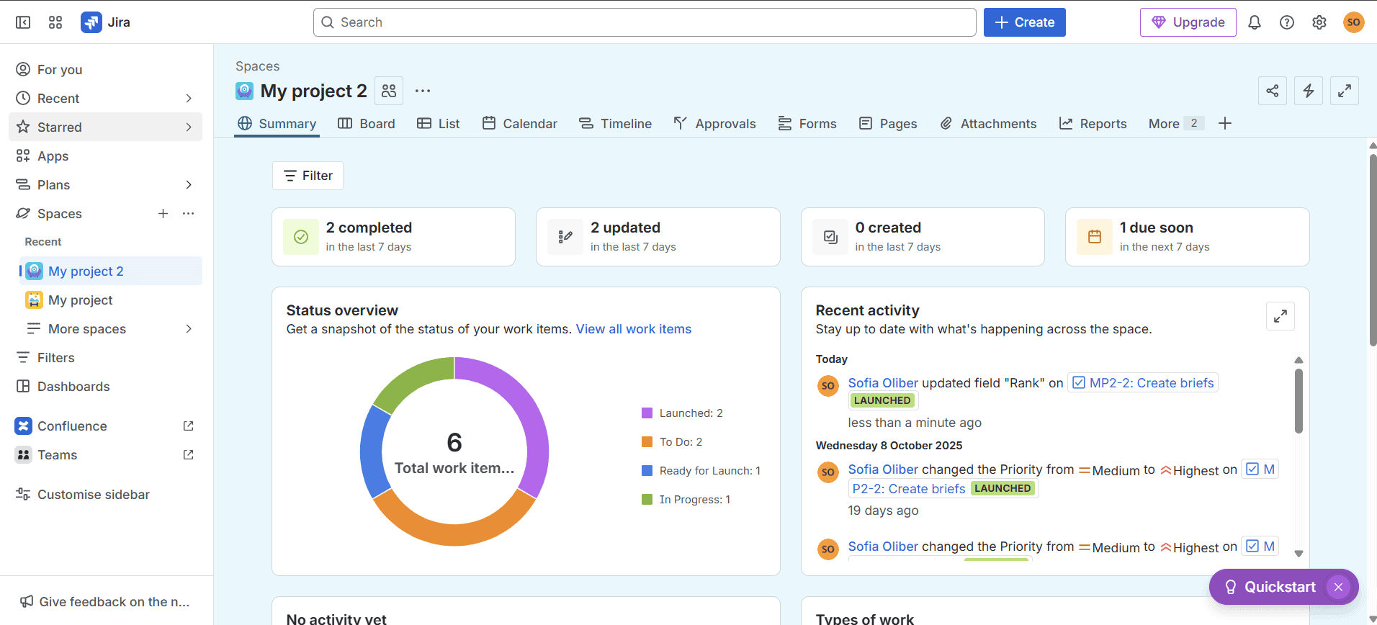
Task: Click the purple Launched legend swatch
Action: tap(647, 413)
